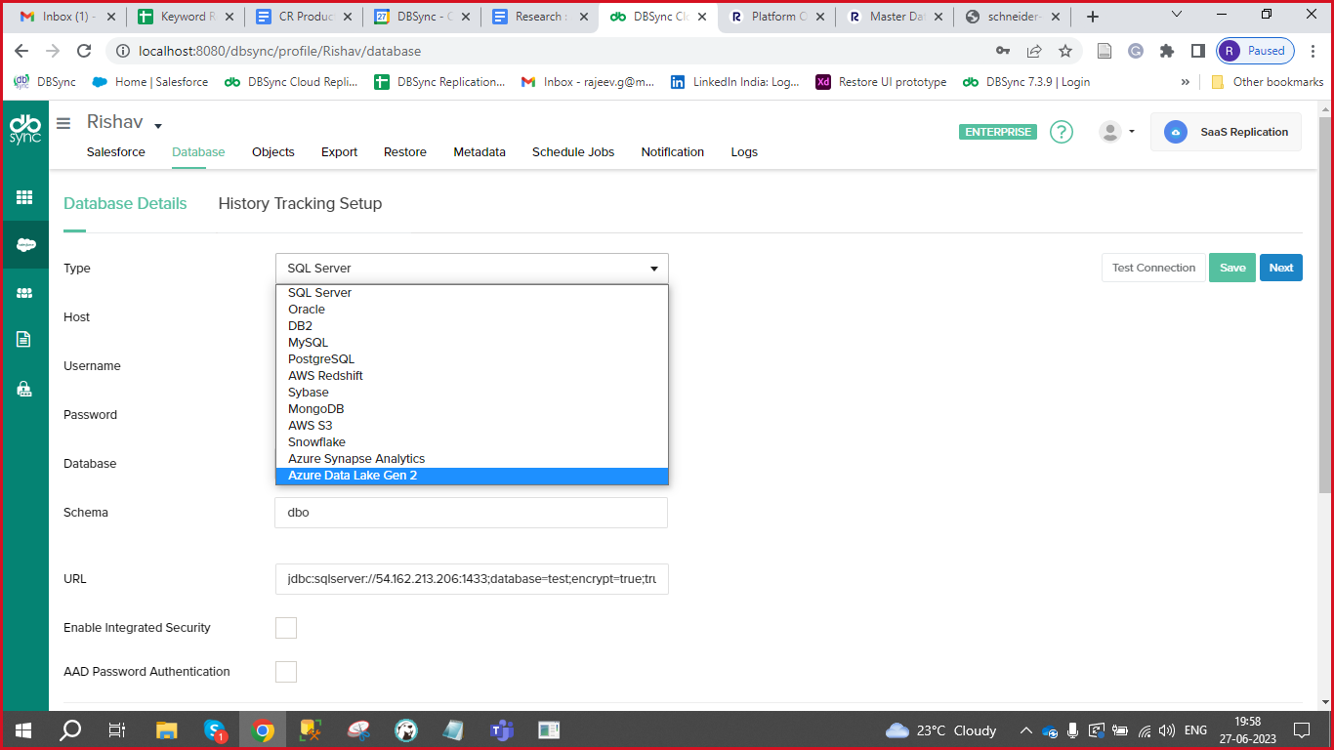Click the blue Next button
The height and width of the screenshot is (750, 1334).
click(1281, 268)
